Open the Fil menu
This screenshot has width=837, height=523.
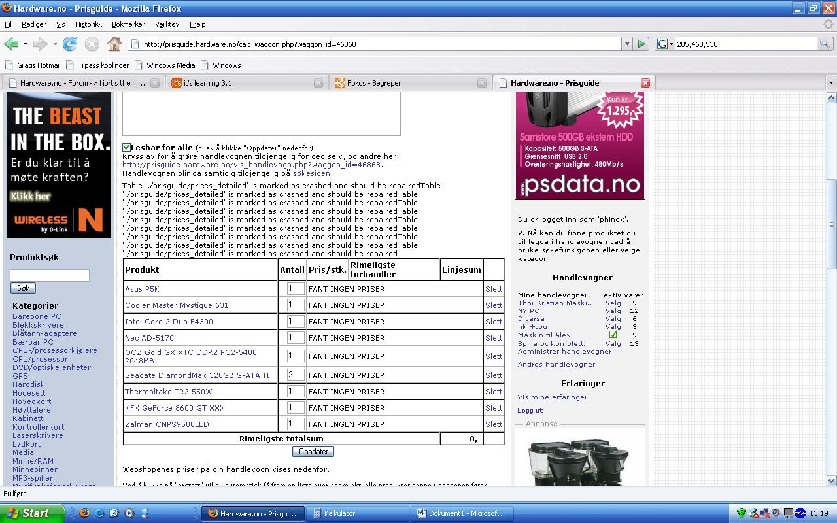click(x=8, y=24)
